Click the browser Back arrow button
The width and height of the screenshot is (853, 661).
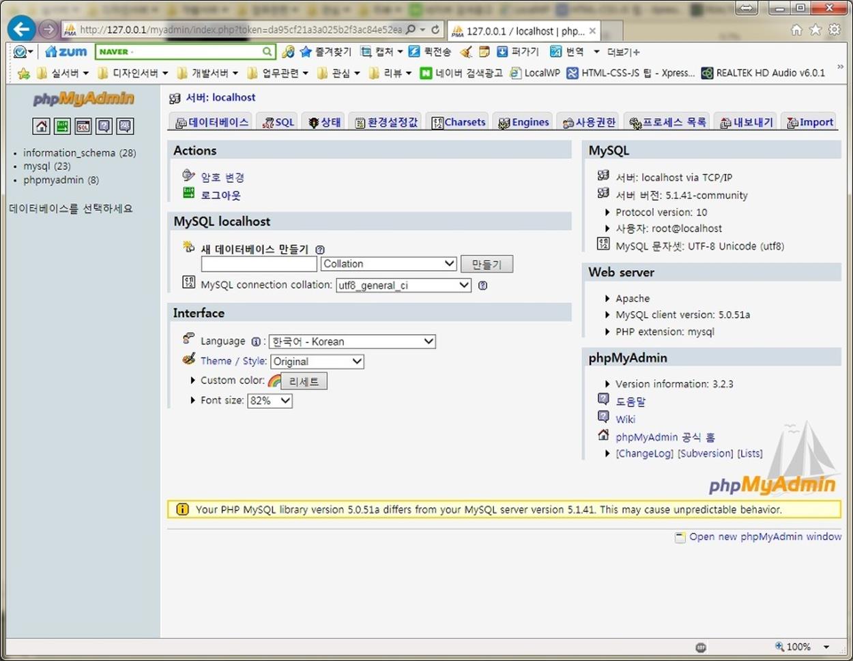pos(22,29)
